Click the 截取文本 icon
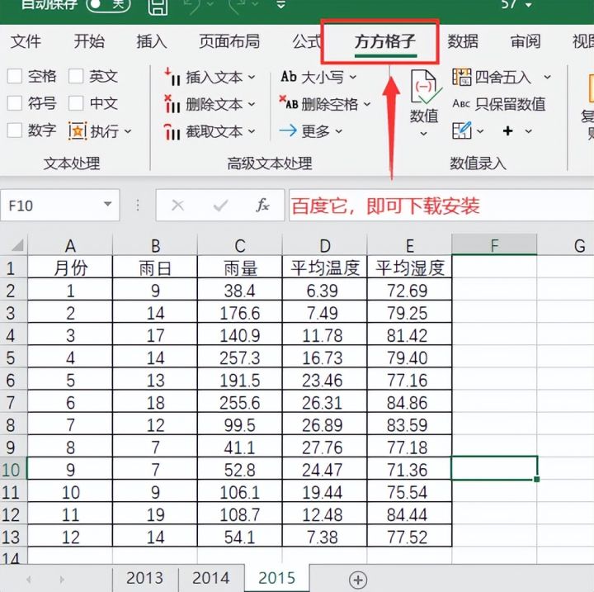 tap(172, 131)
